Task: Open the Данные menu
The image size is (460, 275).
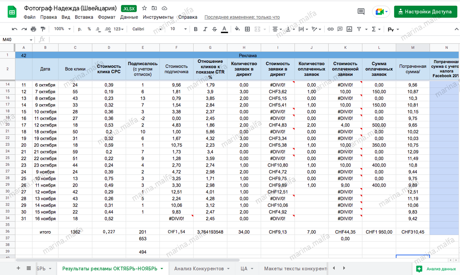Action: 129,17
